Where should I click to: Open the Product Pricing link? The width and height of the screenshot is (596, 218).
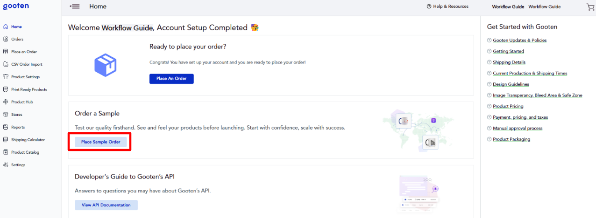(x=508, y=106)
